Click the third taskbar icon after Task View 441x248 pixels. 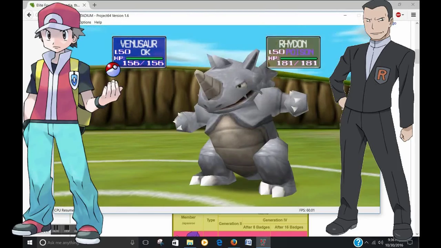coord(190,242)
